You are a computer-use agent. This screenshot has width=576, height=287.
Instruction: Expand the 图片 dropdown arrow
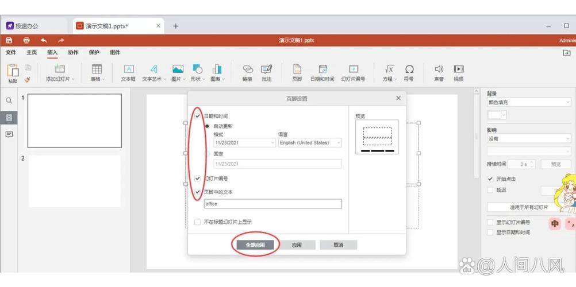[184, 79]
